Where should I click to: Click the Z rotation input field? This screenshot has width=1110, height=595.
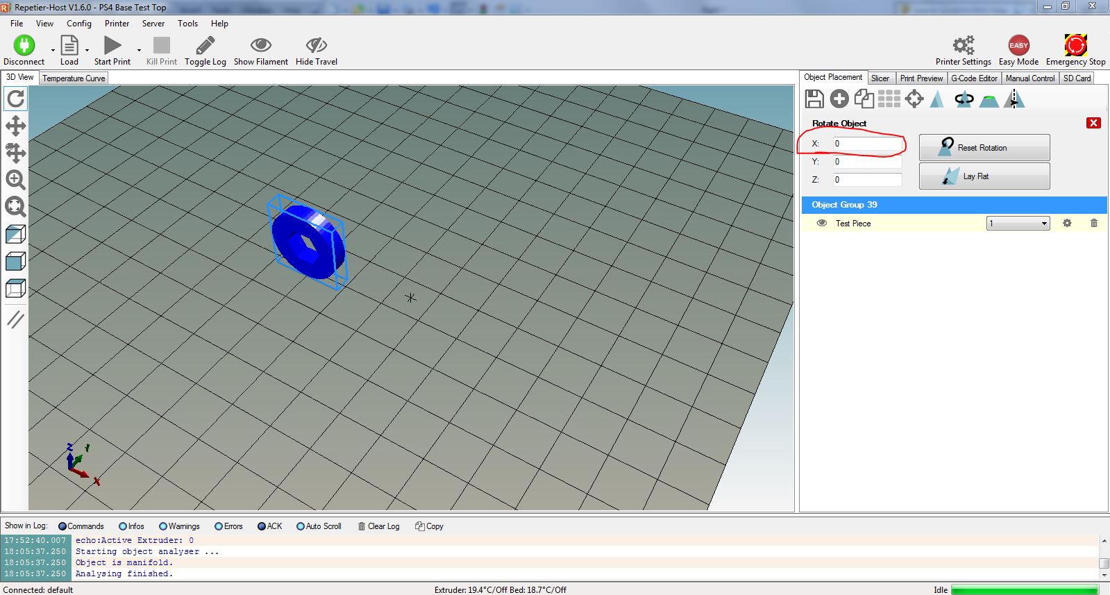click(868, 180)
